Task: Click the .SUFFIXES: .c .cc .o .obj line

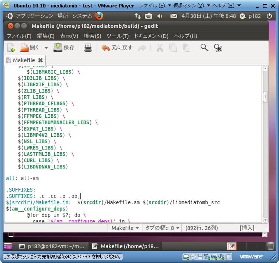Action: tap(43, 196)
